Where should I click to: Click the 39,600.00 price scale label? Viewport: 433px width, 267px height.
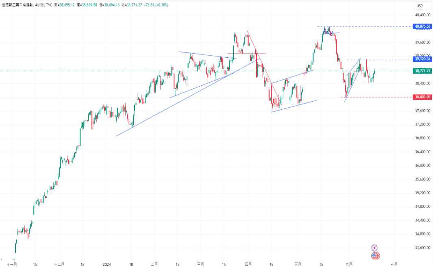423,43
